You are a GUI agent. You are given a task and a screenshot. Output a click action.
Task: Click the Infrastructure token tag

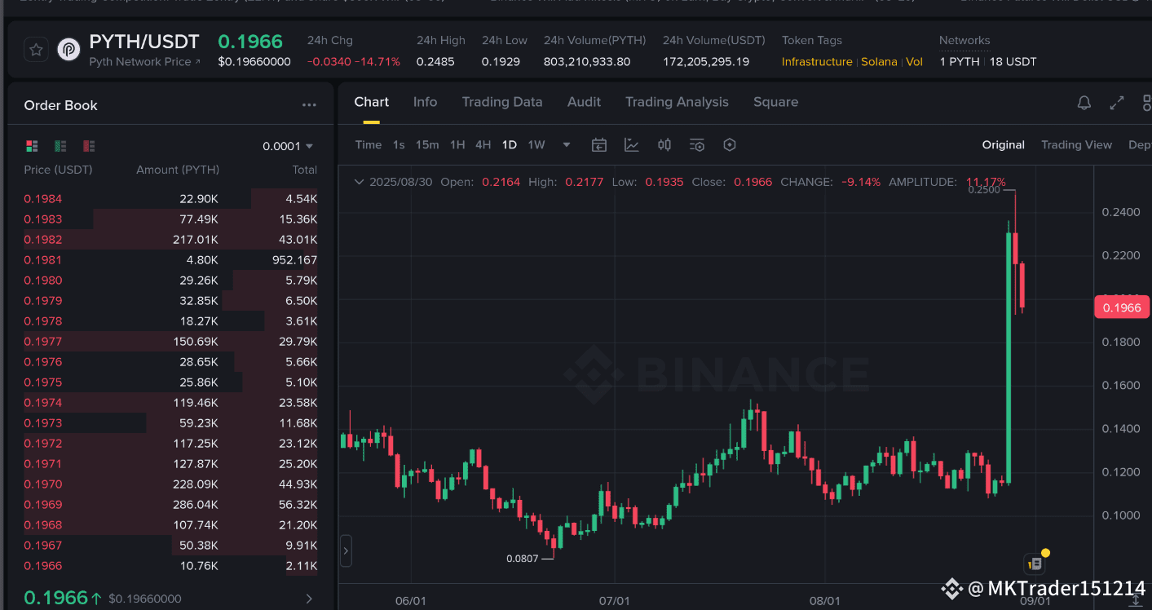817,62
